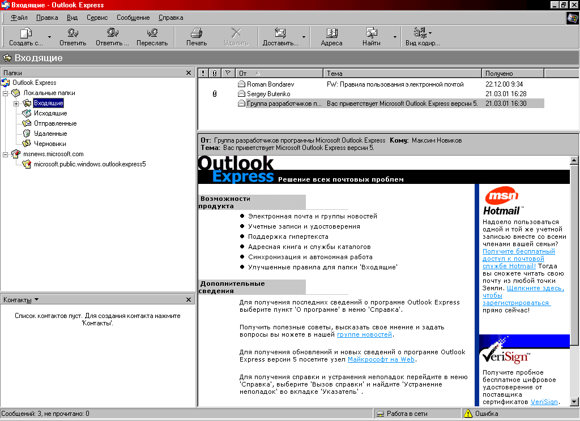Click the Переслать (forward) toolbar icon
The height and width of the screenshot is (421, 580).
click(x=152, y=33)
